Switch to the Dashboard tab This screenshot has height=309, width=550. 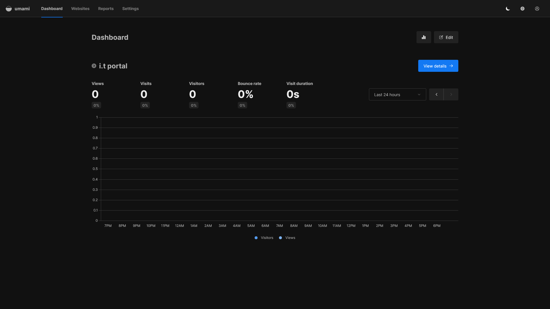pos(52,9)
